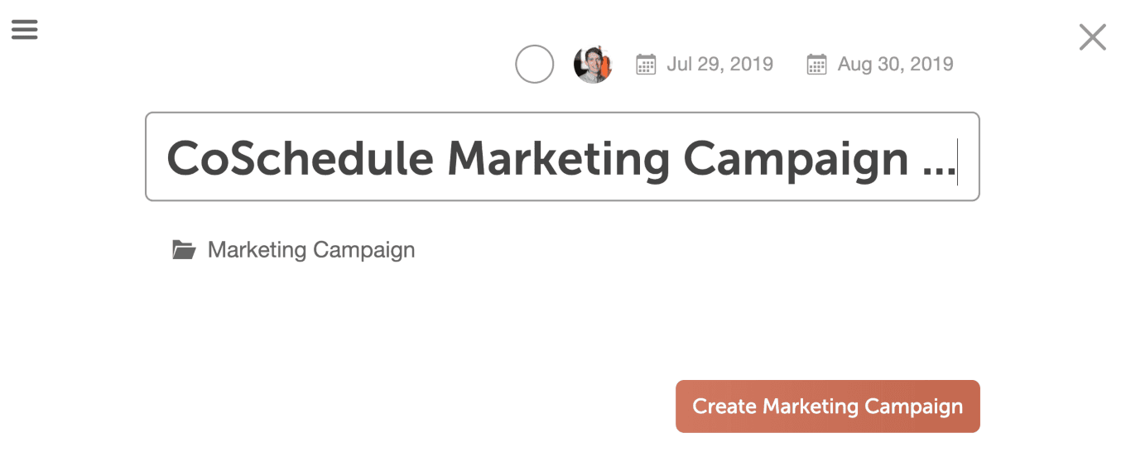Click the open folder icon
The height and width of the screenshot is (457, 1126).
point(184,249)
